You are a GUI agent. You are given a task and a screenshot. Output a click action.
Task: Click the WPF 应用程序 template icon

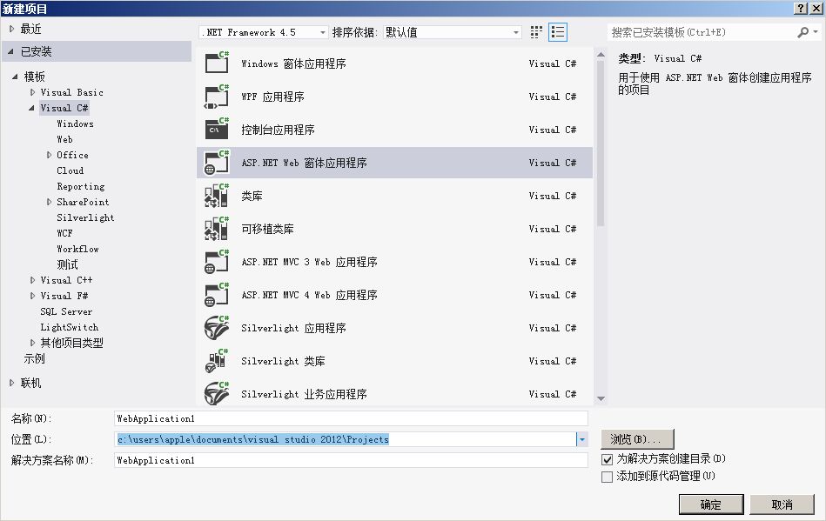(x=217, y=97)
